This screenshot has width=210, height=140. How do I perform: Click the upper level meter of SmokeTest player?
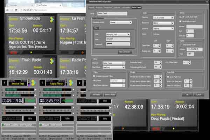click(20, 90)
